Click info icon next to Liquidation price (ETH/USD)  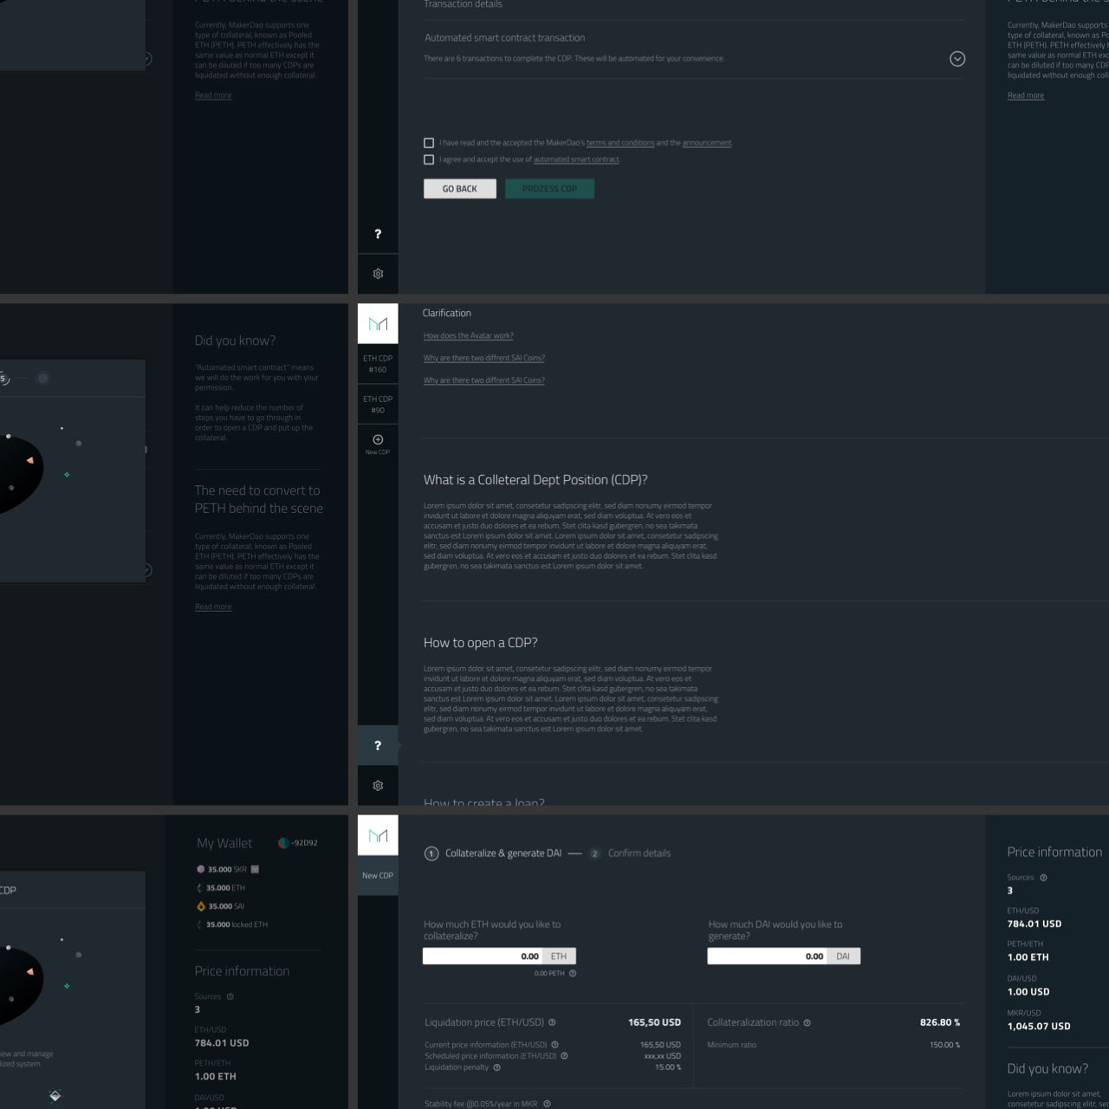[552, 1022]
